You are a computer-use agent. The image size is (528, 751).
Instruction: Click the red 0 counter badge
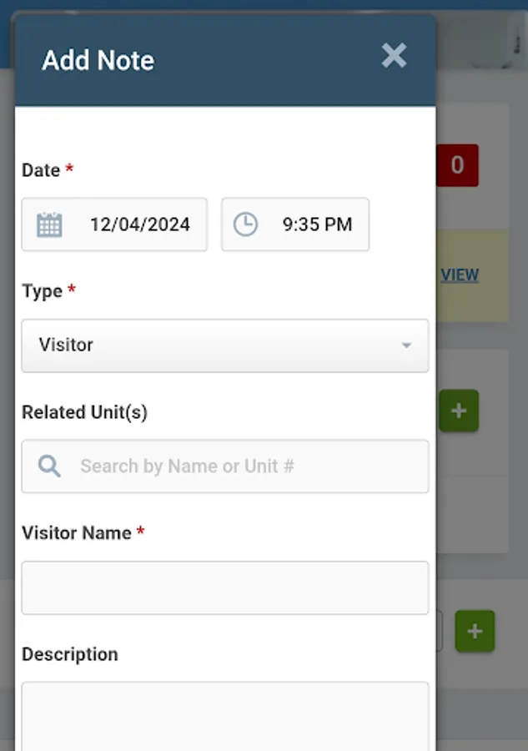pyautogui.click(x=455, y=166)
